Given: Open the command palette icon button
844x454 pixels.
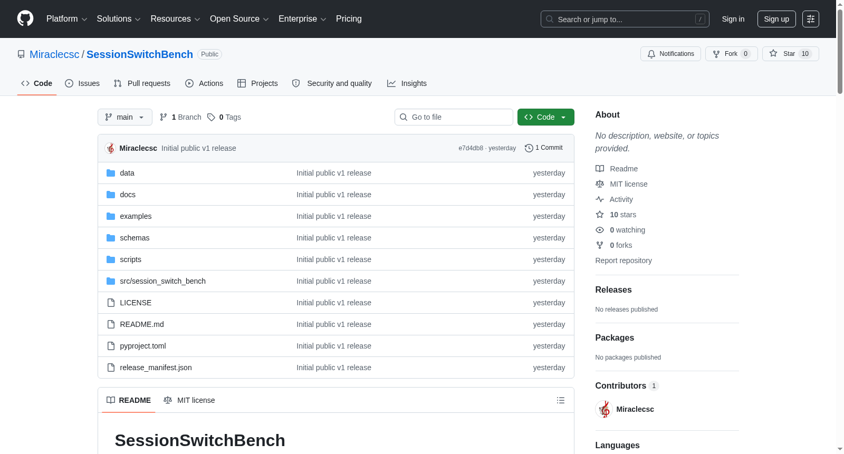Looking at the screenshot, I should [811, 19].
